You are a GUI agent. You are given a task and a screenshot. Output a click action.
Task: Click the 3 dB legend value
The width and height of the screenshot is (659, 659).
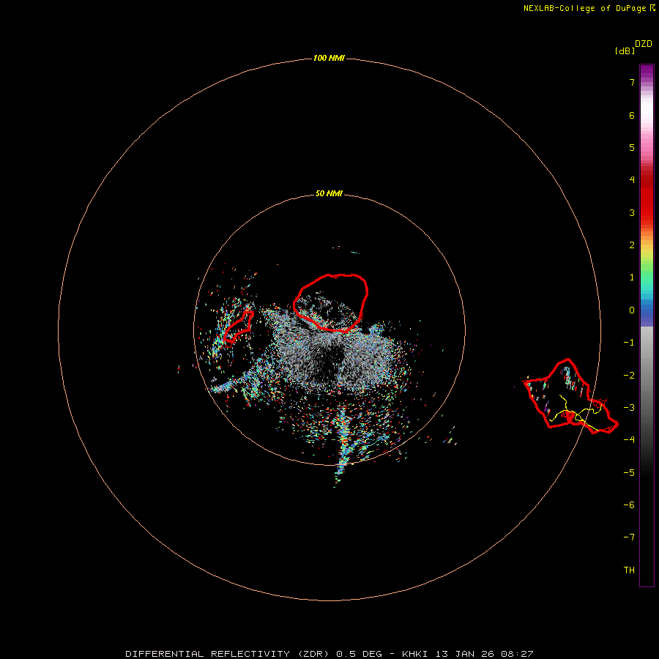tap(632, 212)
